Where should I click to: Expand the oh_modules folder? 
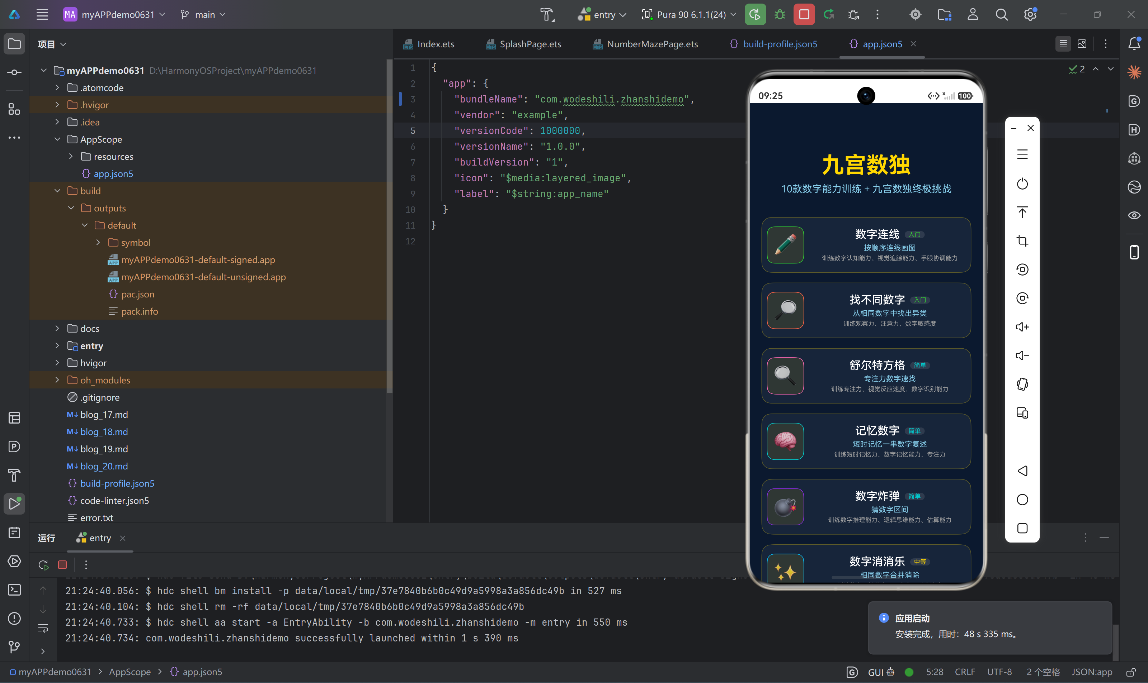57,380
